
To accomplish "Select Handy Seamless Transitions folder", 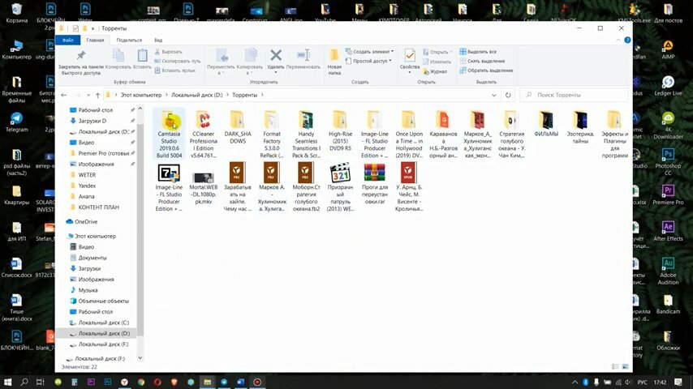I will coord(306,135).
